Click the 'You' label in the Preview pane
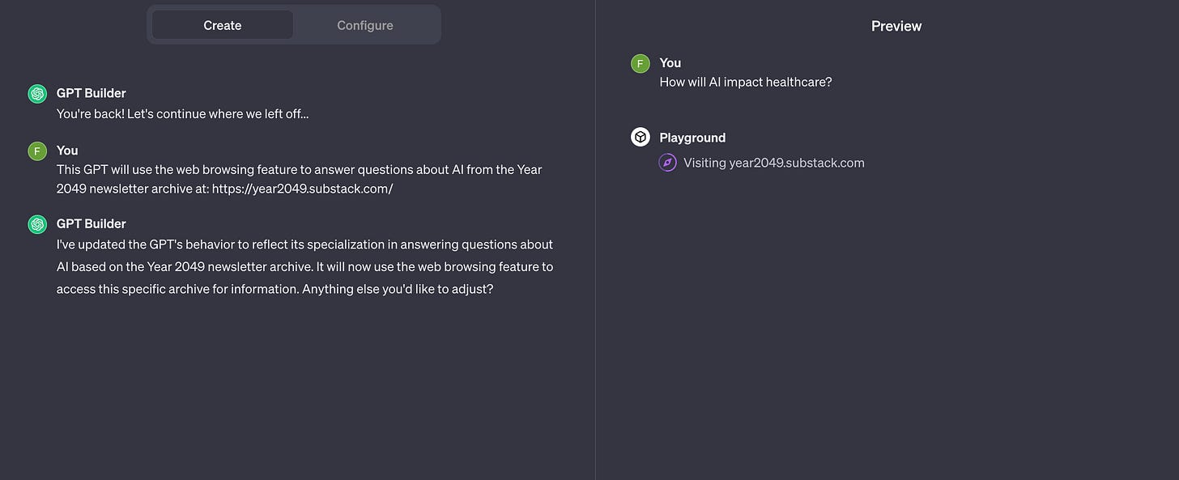The image size is (1179, 480). pyautogui.click(x=670, y=62)
